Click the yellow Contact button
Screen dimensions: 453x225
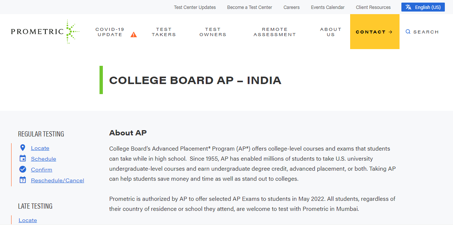pyautogui.click(x=375, y=32)
